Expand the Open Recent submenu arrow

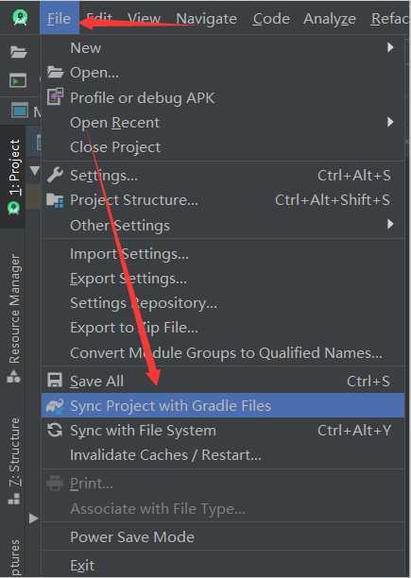click(390, 122)
